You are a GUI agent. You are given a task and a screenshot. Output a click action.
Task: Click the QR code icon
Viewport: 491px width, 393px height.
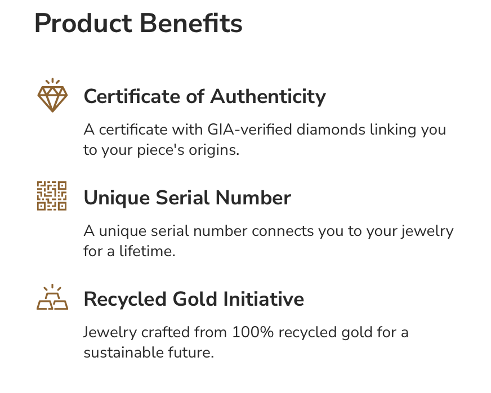pyautogui.click(x=52, y=196)
